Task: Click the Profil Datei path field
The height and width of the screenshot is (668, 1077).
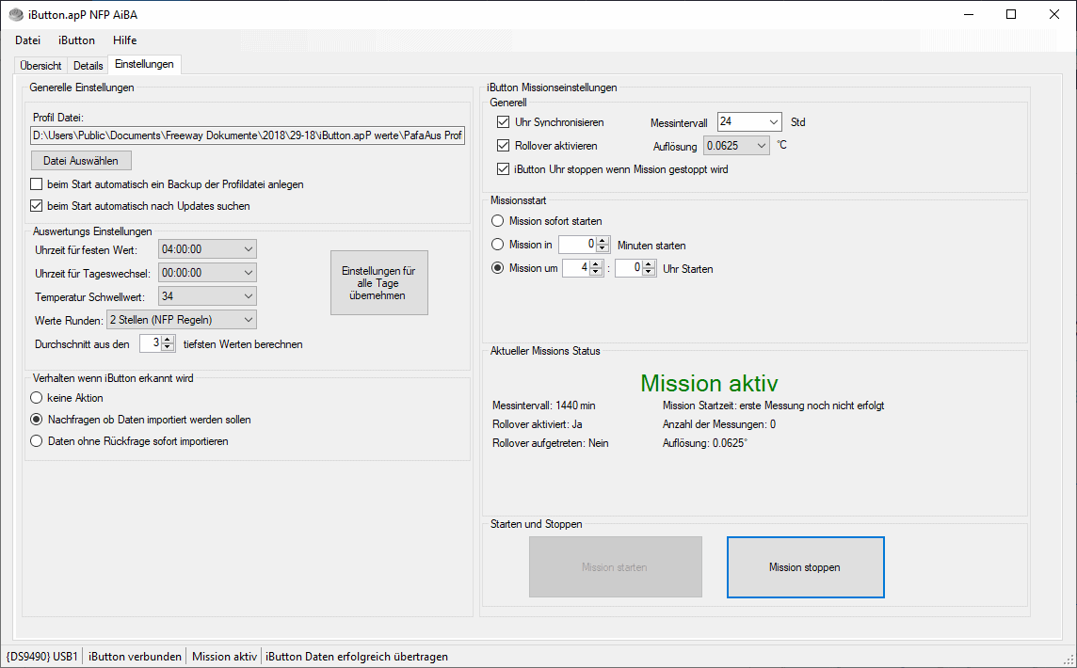Action: coord(248,136)
